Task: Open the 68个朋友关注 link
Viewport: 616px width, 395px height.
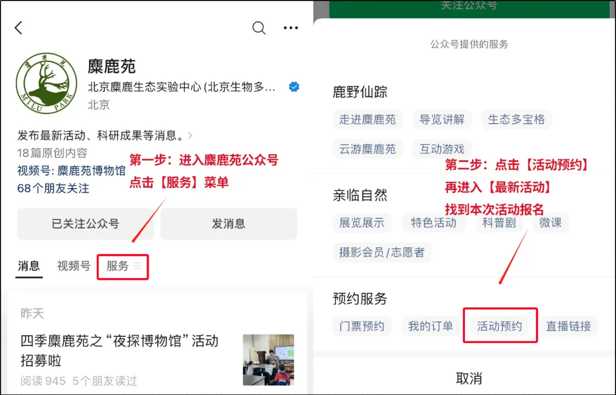Action: (53, 188)
